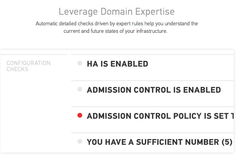Click the word CONFIGURATION in the sidebar
The height and width of the screenshot is (159, 245).
coord(28,63)
